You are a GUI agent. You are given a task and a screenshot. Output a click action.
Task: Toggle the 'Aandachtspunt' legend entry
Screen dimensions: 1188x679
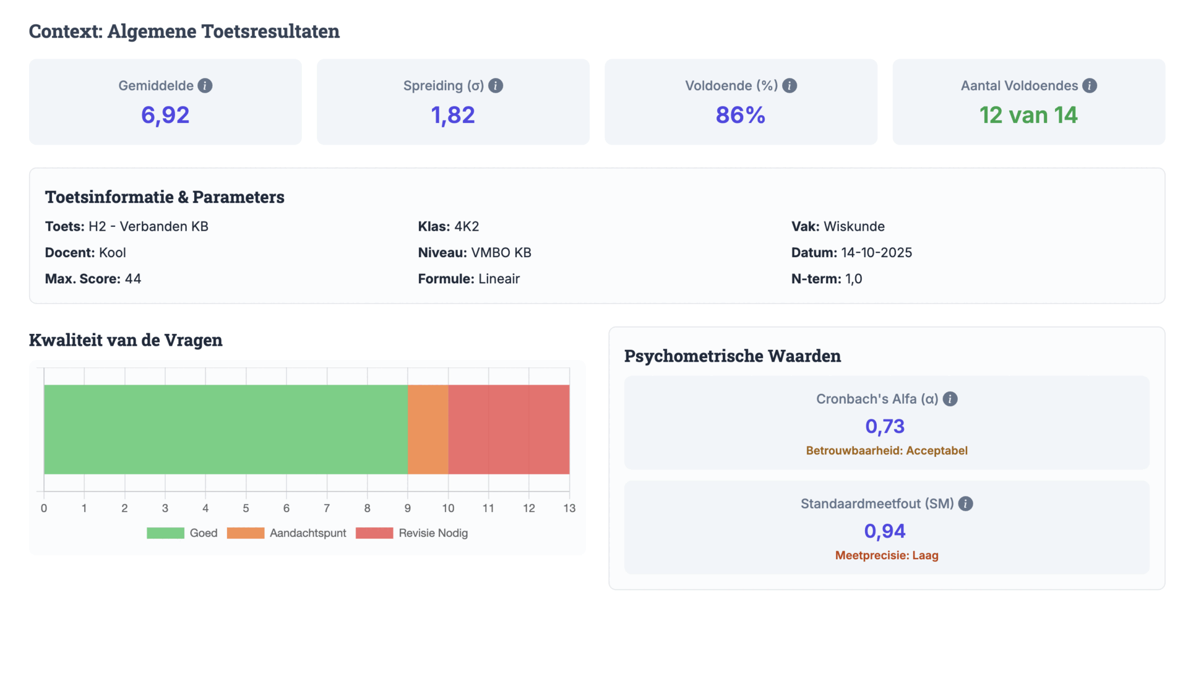click(308, 532)
